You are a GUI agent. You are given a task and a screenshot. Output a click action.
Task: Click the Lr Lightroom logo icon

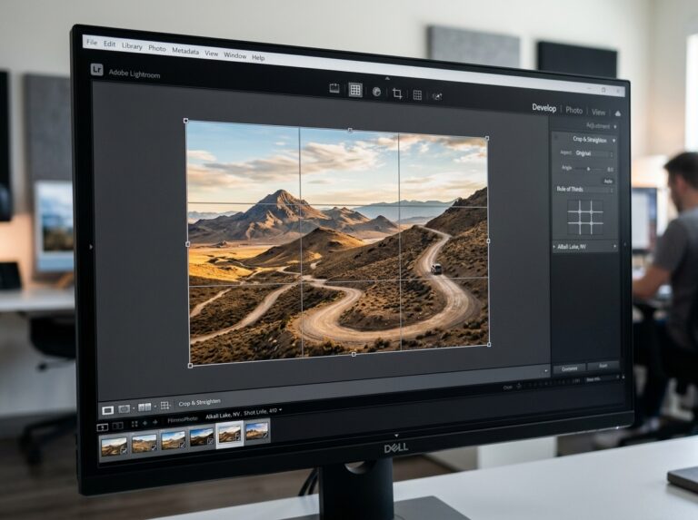(x=96, y=70)
